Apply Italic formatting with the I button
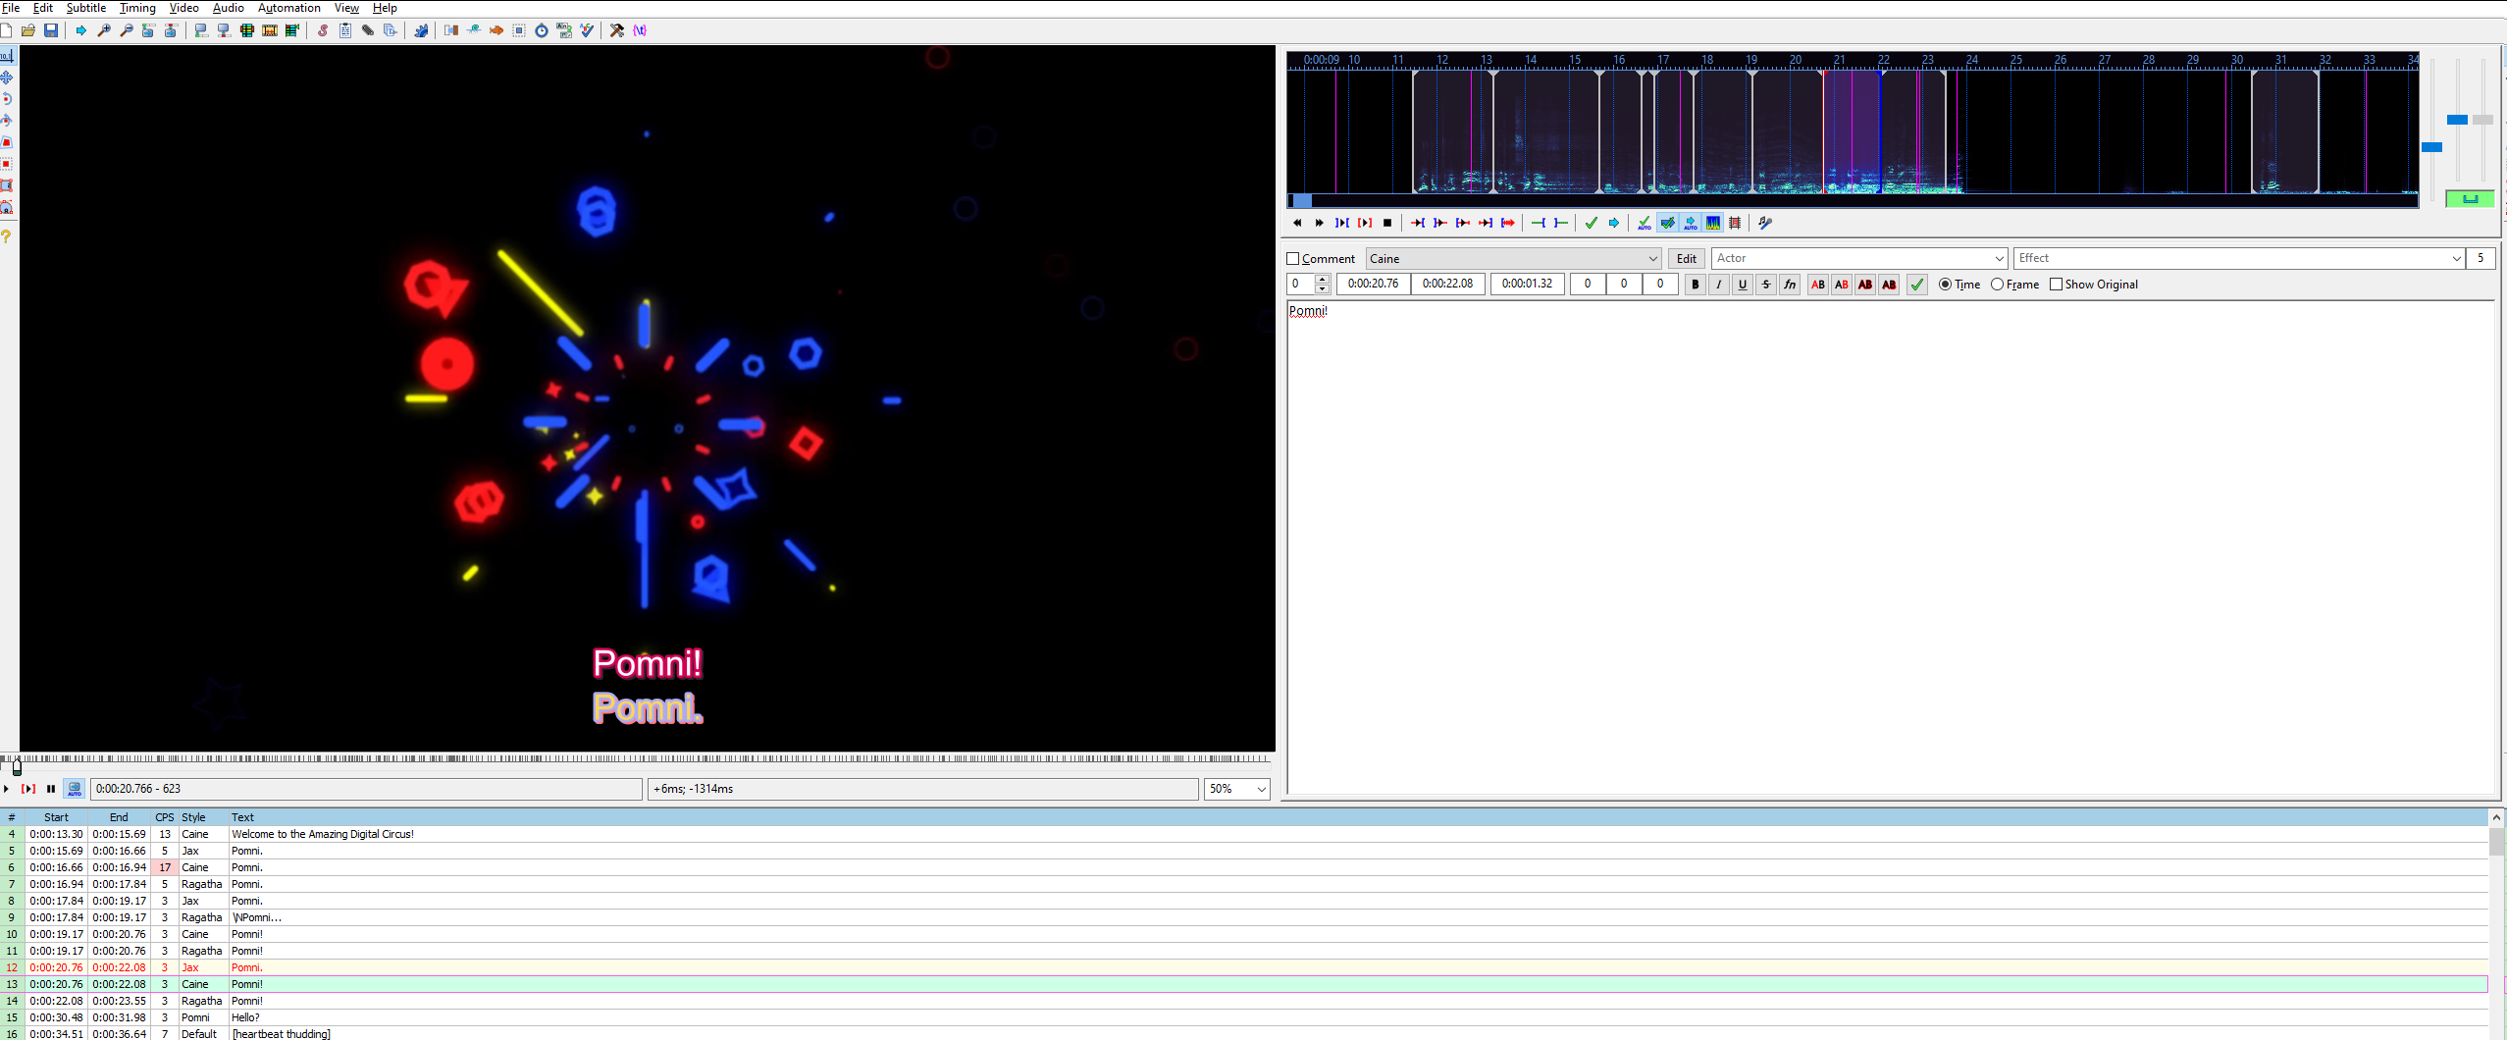Screen dimensions: 2507x1040 (x=1719, y=285)
